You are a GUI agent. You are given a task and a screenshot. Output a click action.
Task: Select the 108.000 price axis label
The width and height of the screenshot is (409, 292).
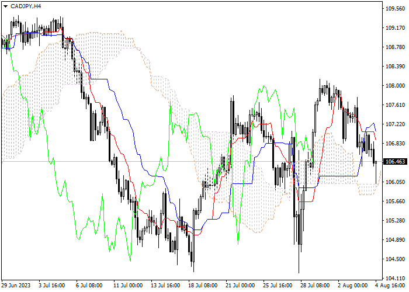[395, 86]
